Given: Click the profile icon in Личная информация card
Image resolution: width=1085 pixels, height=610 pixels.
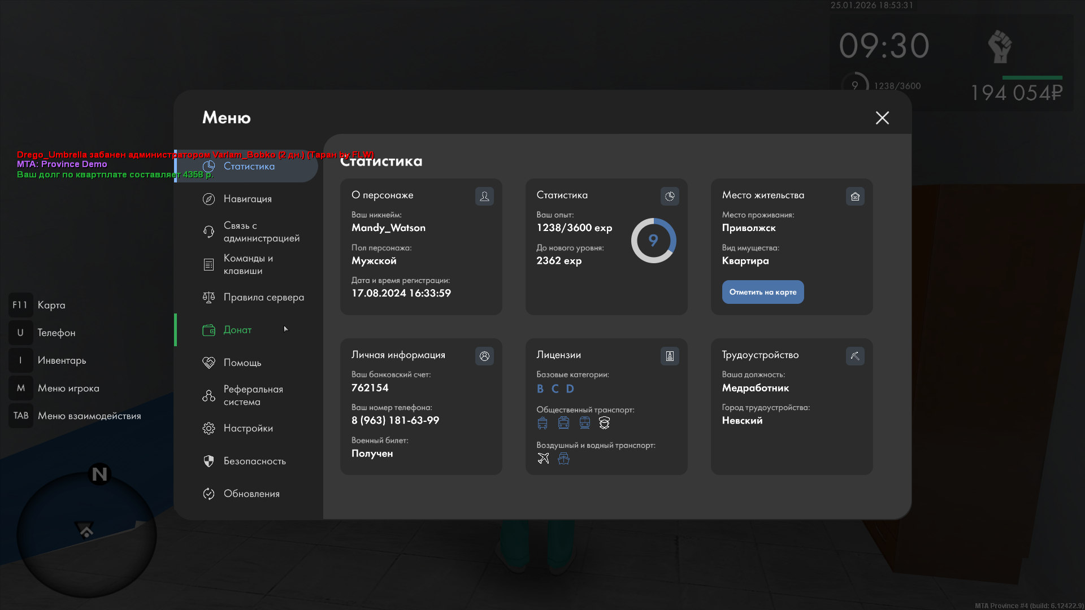Looking at the screenshot, I should click(x=484, y=356).
